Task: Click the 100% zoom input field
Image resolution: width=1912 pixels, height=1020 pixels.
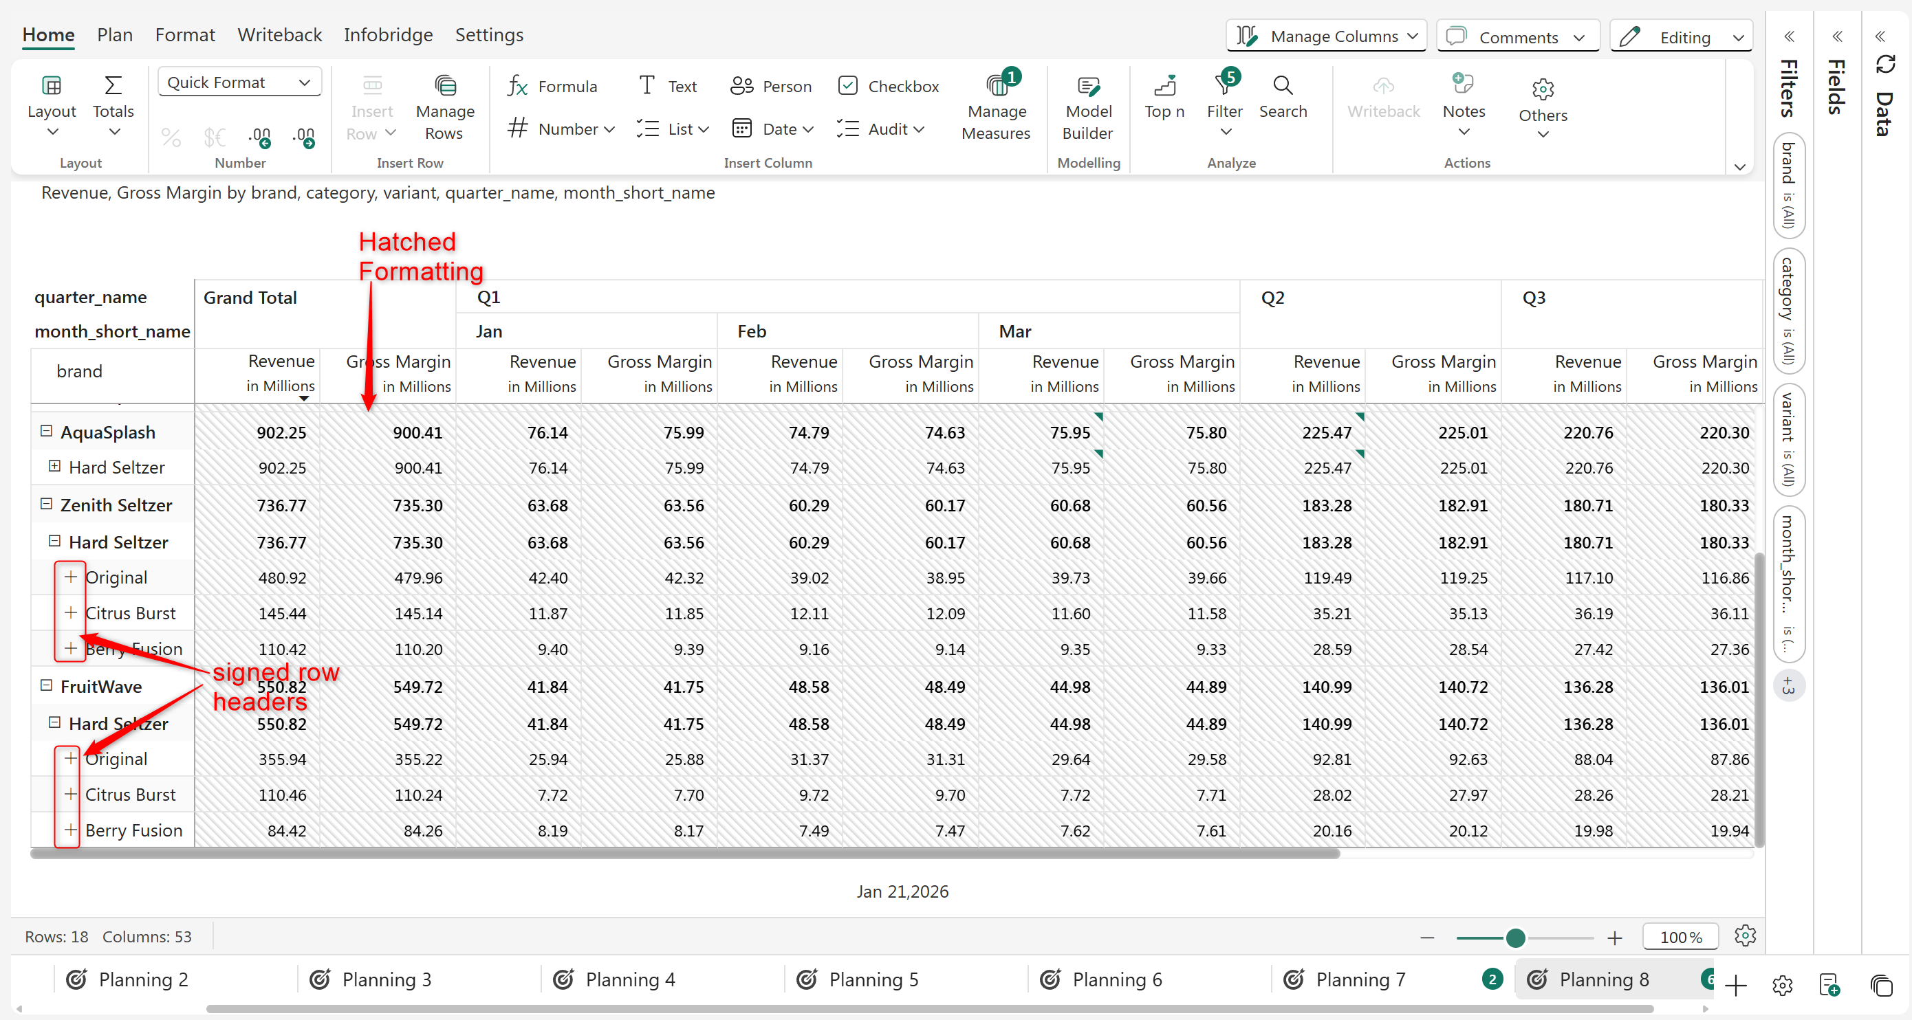Action: point(1680,937)
